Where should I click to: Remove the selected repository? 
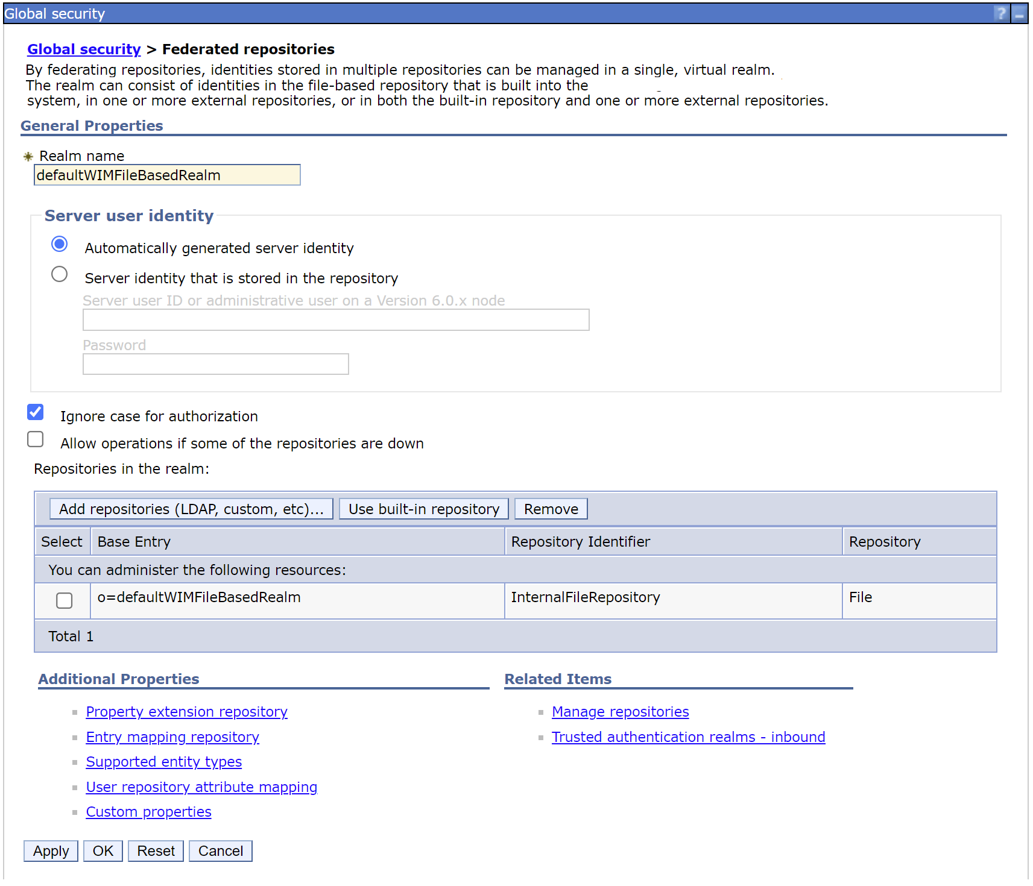point(550,509)
